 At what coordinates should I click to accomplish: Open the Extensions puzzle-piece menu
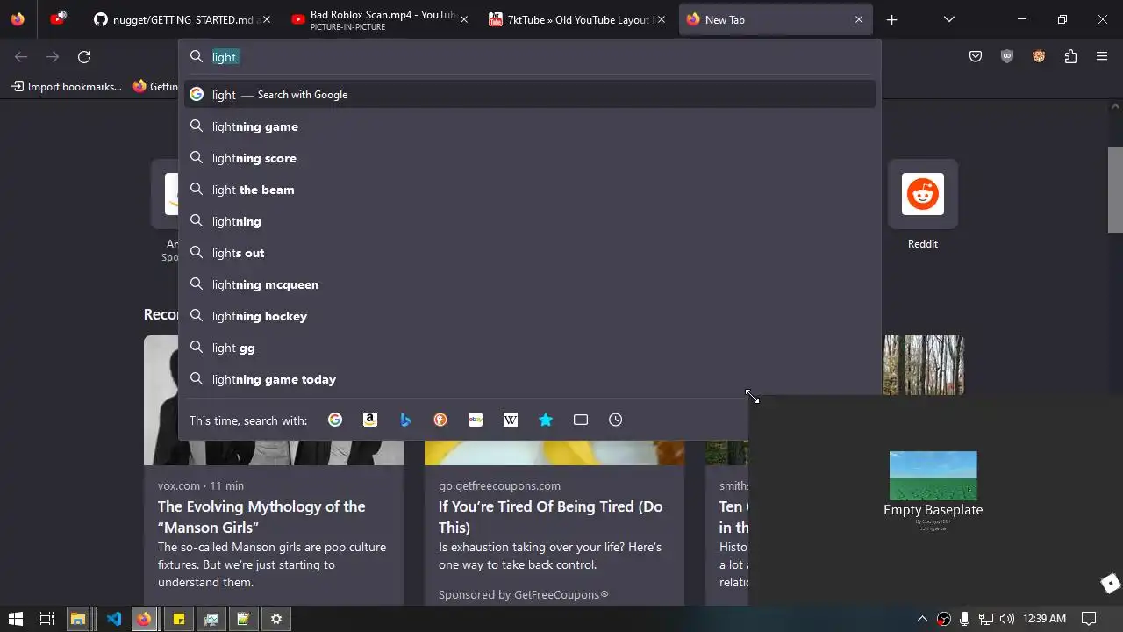click(x=1070, y=57)
